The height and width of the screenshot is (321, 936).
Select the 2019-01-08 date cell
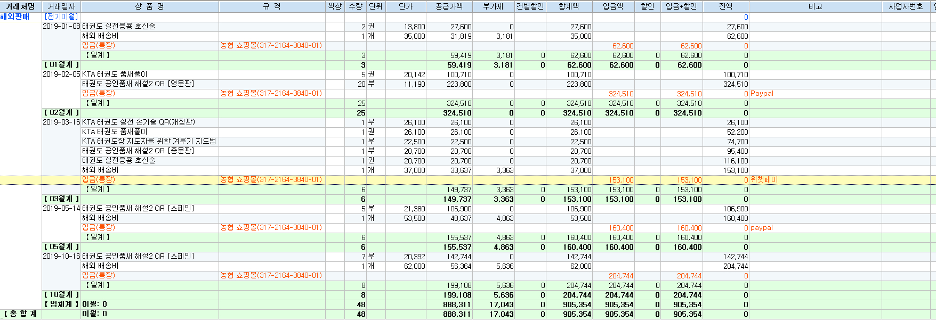click(x=61, y=27)
